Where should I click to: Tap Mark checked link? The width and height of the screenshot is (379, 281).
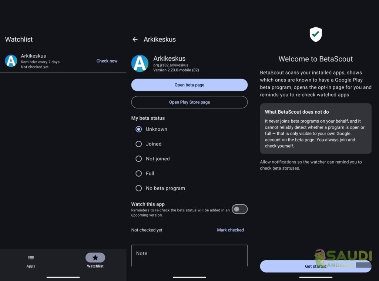(x=230, y=230)
